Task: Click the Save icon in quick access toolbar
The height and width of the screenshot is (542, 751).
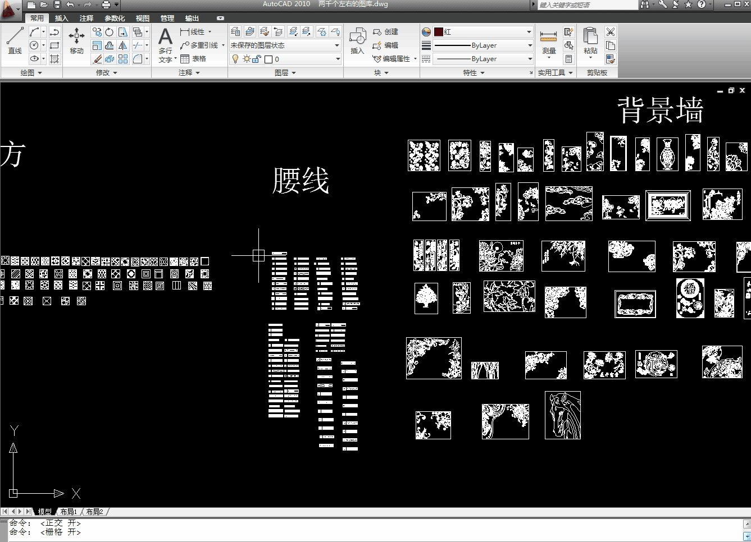Action: (57, 4)
